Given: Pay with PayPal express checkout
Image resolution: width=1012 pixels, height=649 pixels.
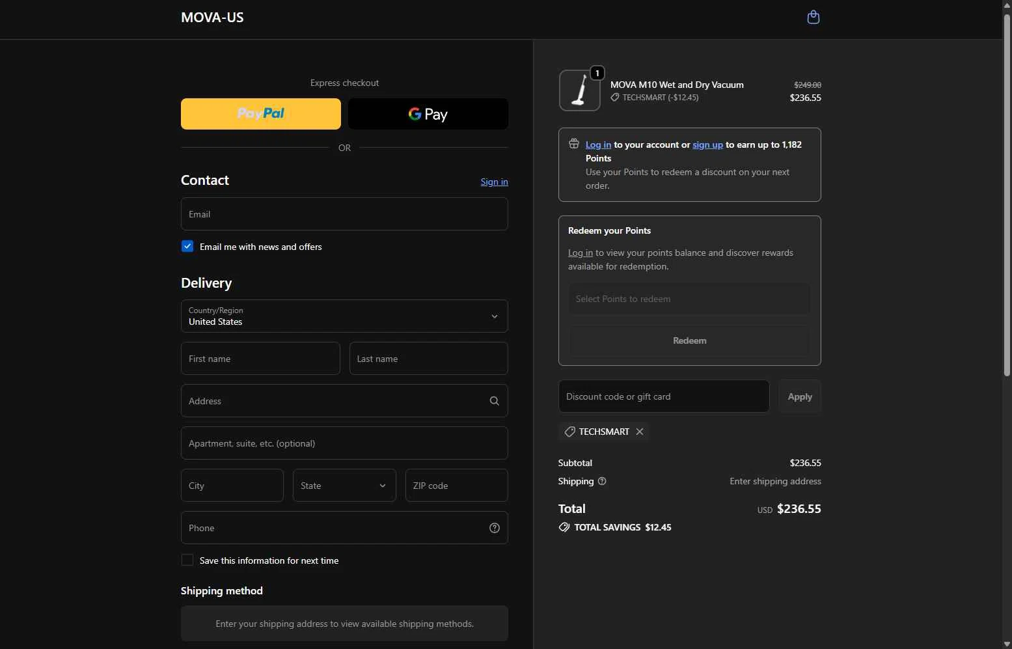Looking at the screenshot, I should 261,114.
